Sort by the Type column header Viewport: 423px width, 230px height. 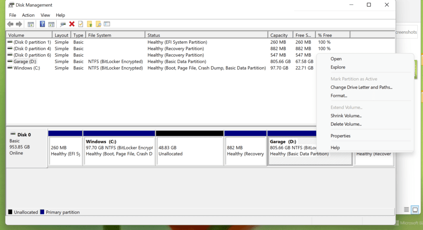point(78,35)
